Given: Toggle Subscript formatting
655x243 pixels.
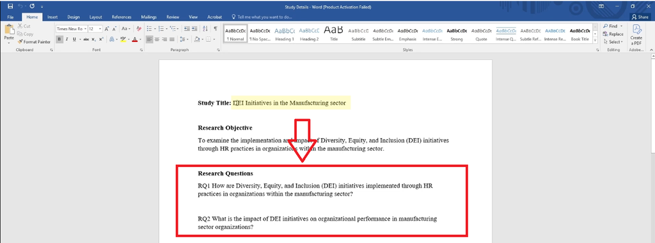Looking at the screenshot, I should (94, 39).
